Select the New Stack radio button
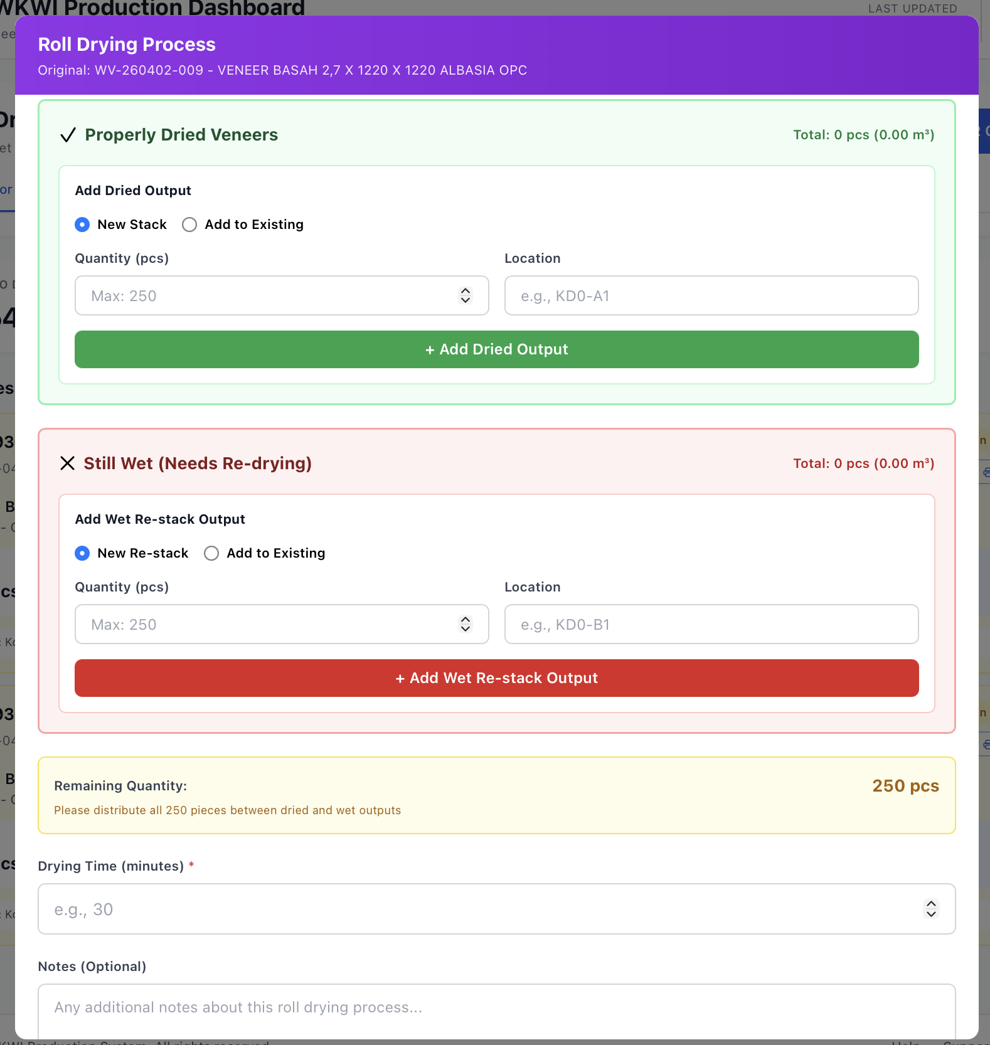 pos(82,225)
